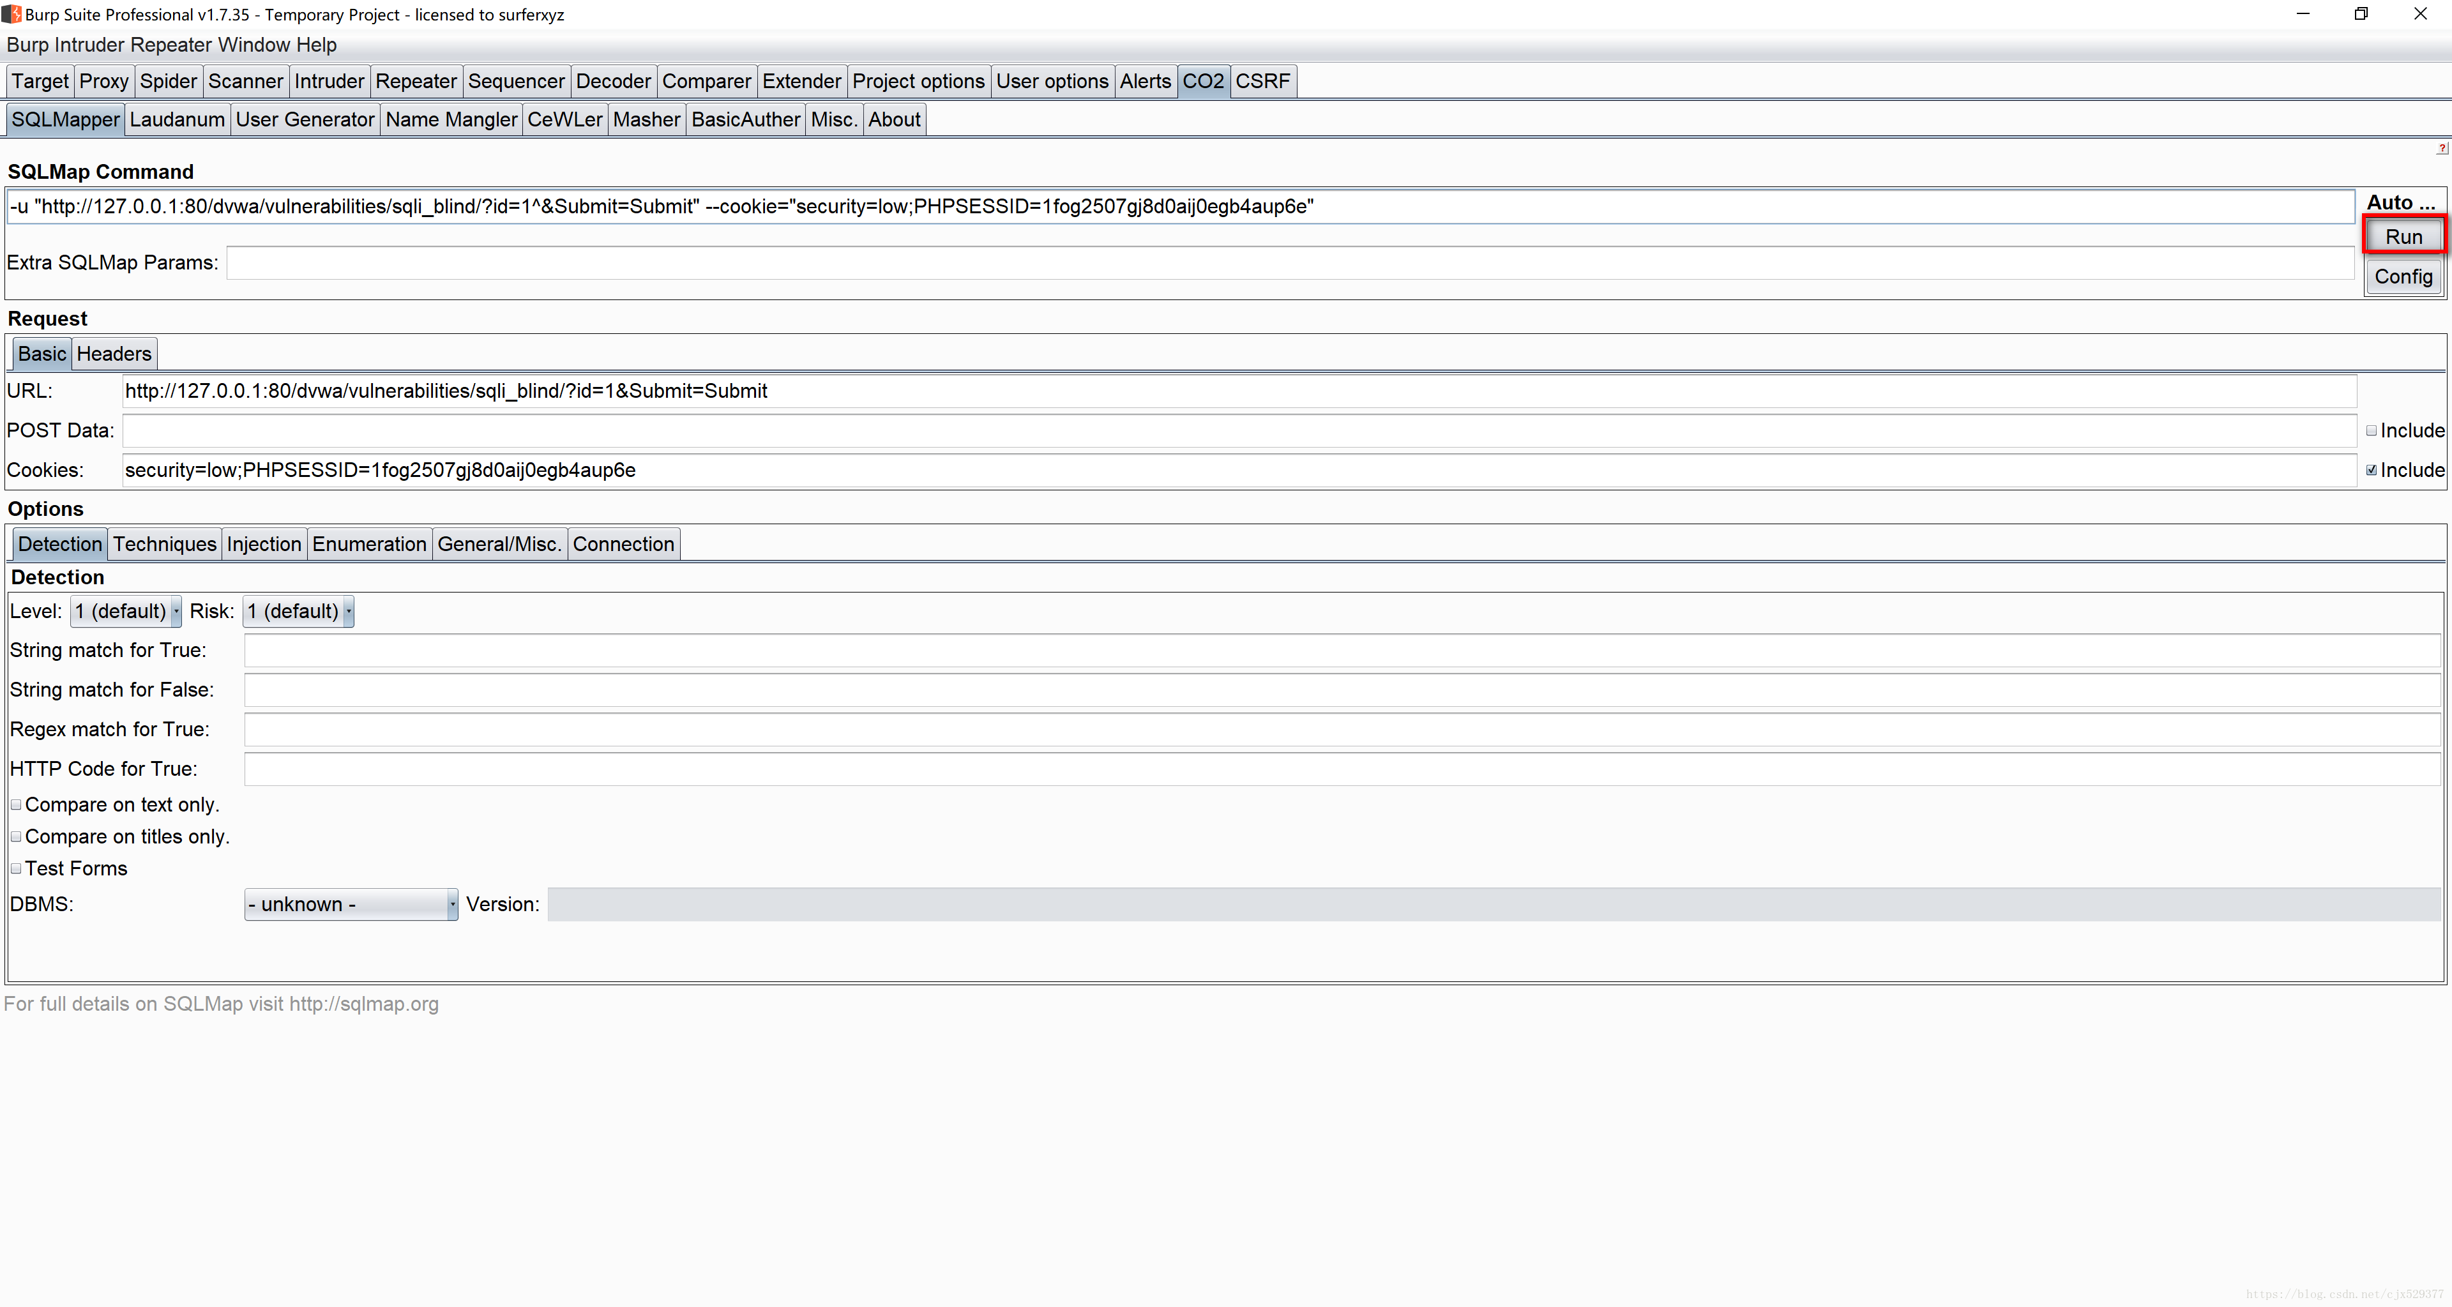
Task: Click the Cookies input field
Action: 1239,471
